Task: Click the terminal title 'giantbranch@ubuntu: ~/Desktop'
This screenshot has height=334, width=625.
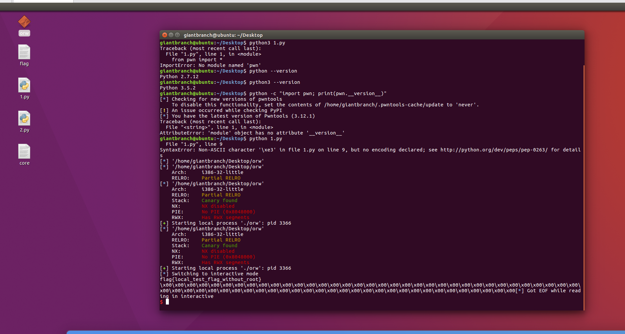Action: pyautogui.click(x=223, y=35)
